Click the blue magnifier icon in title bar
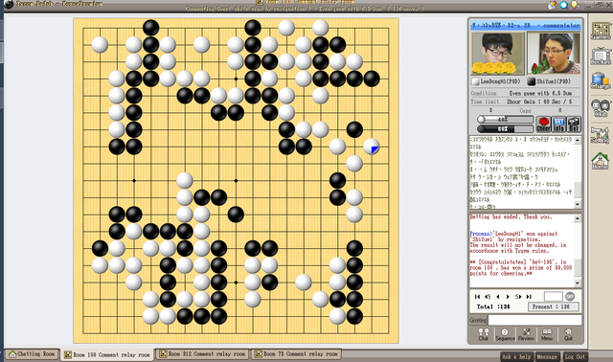613x362 pixels. [x=563, y=5]
